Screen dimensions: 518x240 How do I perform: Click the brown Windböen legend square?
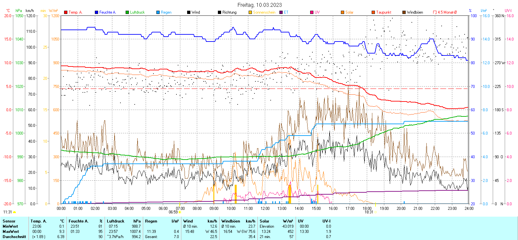click(x=404, y=12)
